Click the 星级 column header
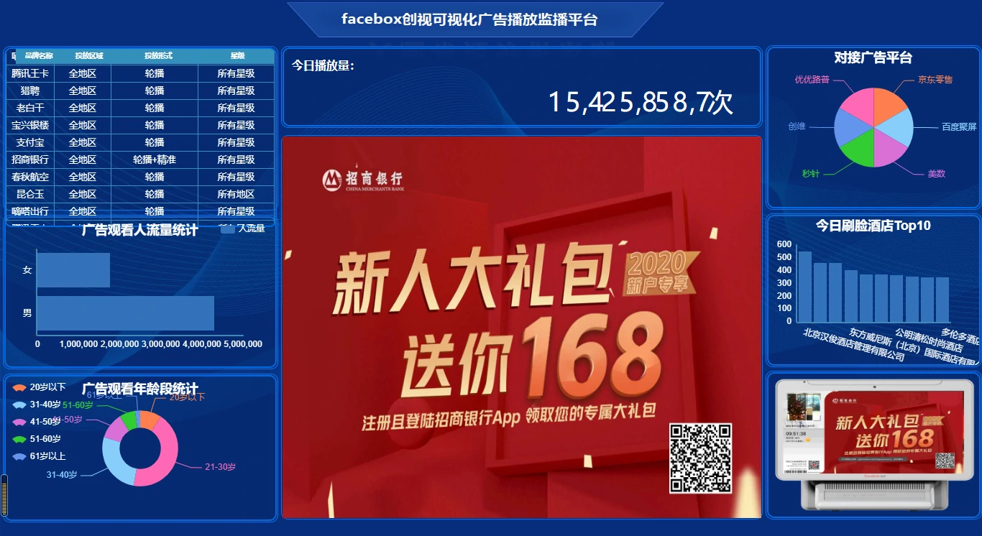982x536 pixels. tap(237, 56)
